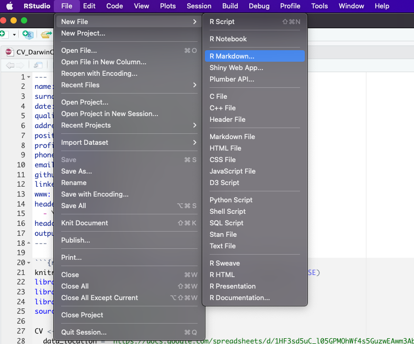Select Reopen with Encoding...
414x344 pixels.
click(x=129, y=73)
